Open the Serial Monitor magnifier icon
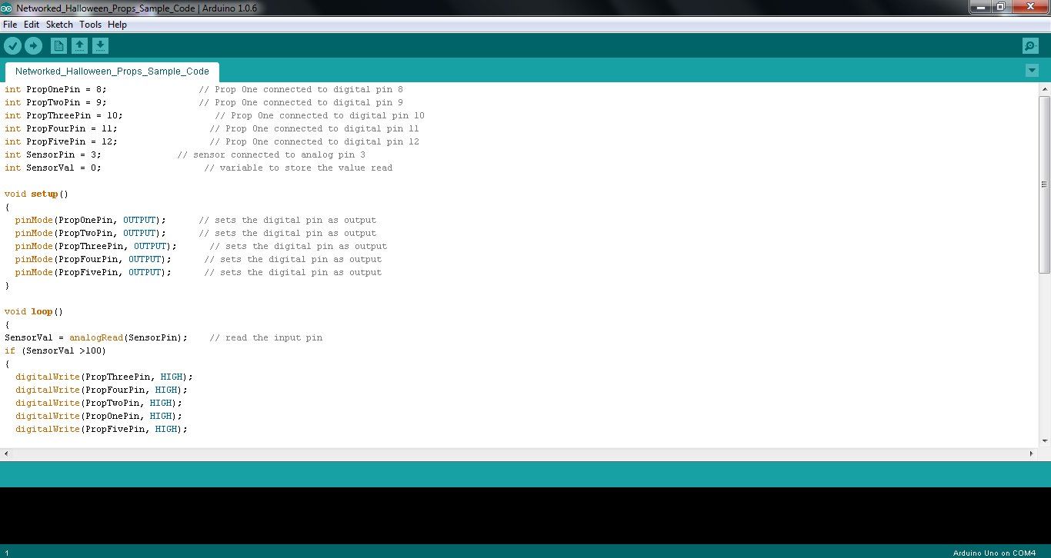The image size is (1051, 558). 1029,45
